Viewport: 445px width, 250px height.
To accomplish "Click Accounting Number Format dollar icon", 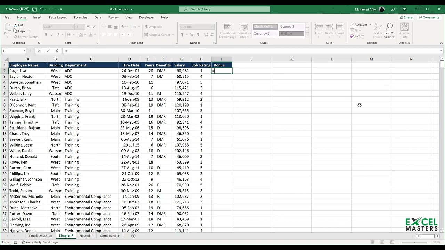I will tap(182, 35).
